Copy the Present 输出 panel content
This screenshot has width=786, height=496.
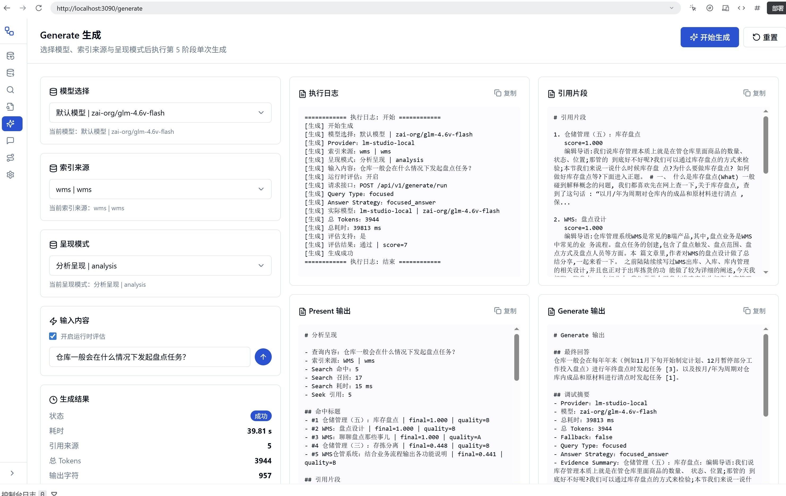coord(505,311)
